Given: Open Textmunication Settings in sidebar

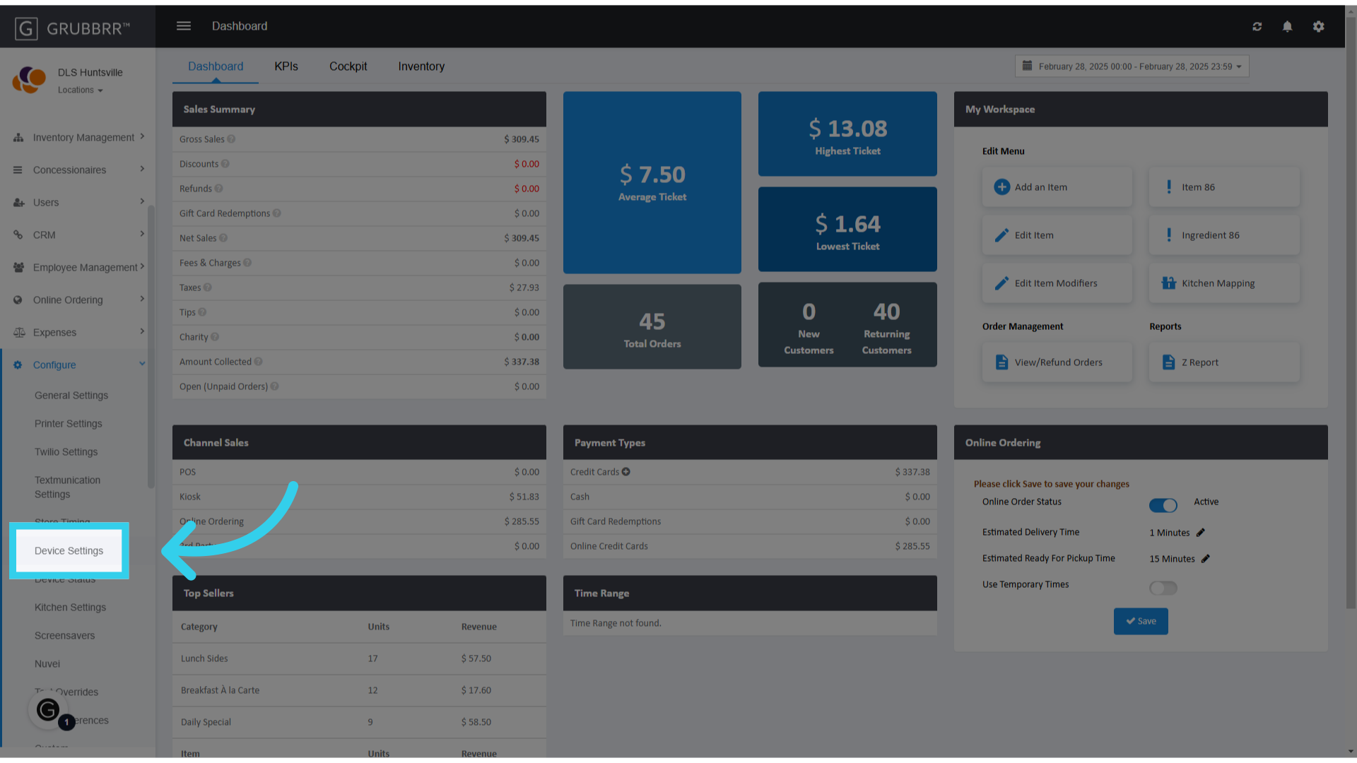Looking at the screenshot, I should (67, 487).
